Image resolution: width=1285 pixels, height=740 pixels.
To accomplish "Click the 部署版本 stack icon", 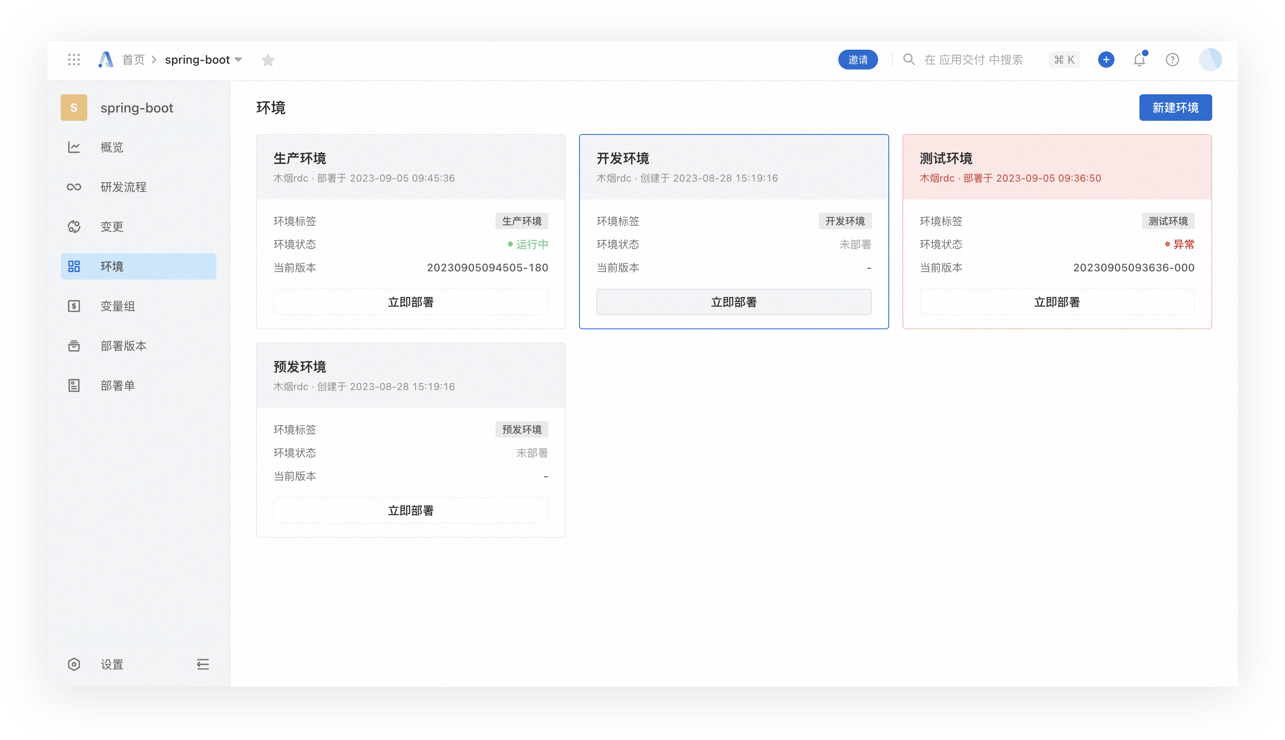I will (x=74, y=346).
